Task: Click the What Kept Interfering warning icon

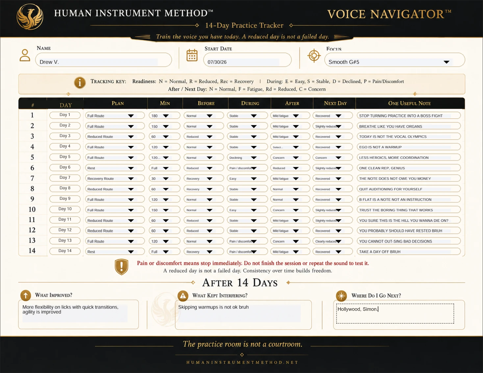Action: [x=183, y=295]
